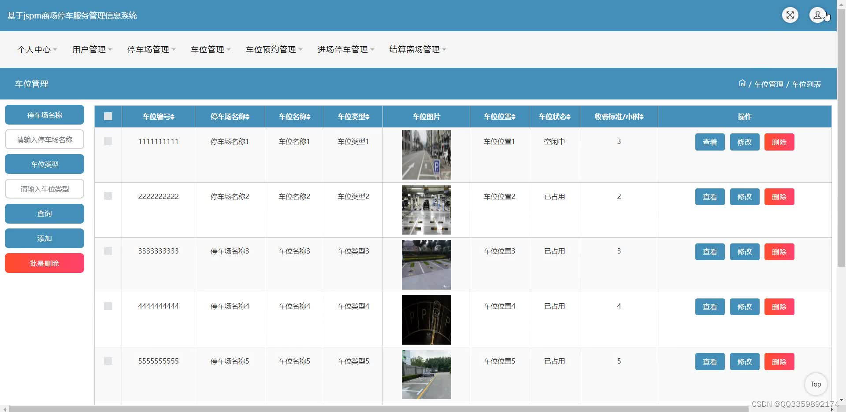Click 修改 for row 车位名称4
The width and height of the screenshot is (846, 412).
(x=745, y=307)
